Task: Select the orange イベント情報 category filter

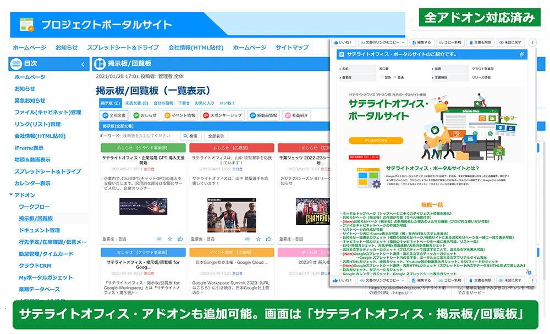Action: pos(180,115)
